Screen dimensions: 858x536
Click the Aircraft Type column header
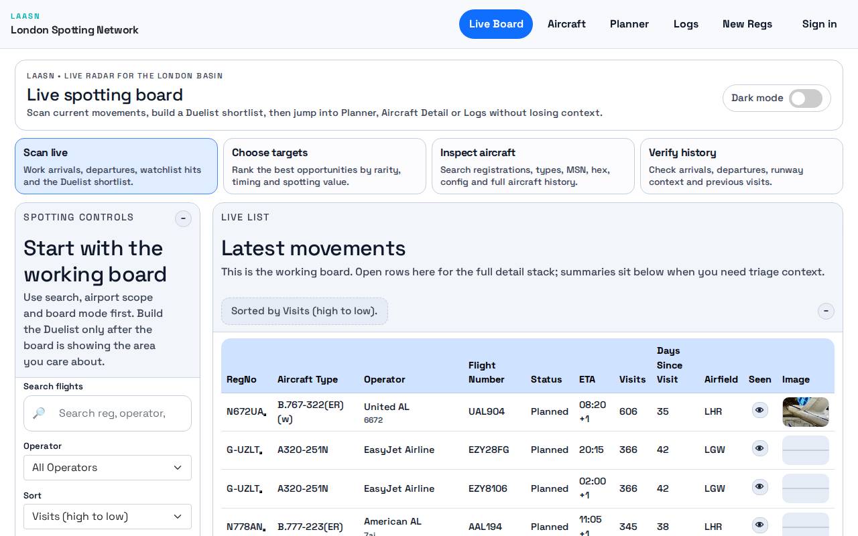(308, 380)
